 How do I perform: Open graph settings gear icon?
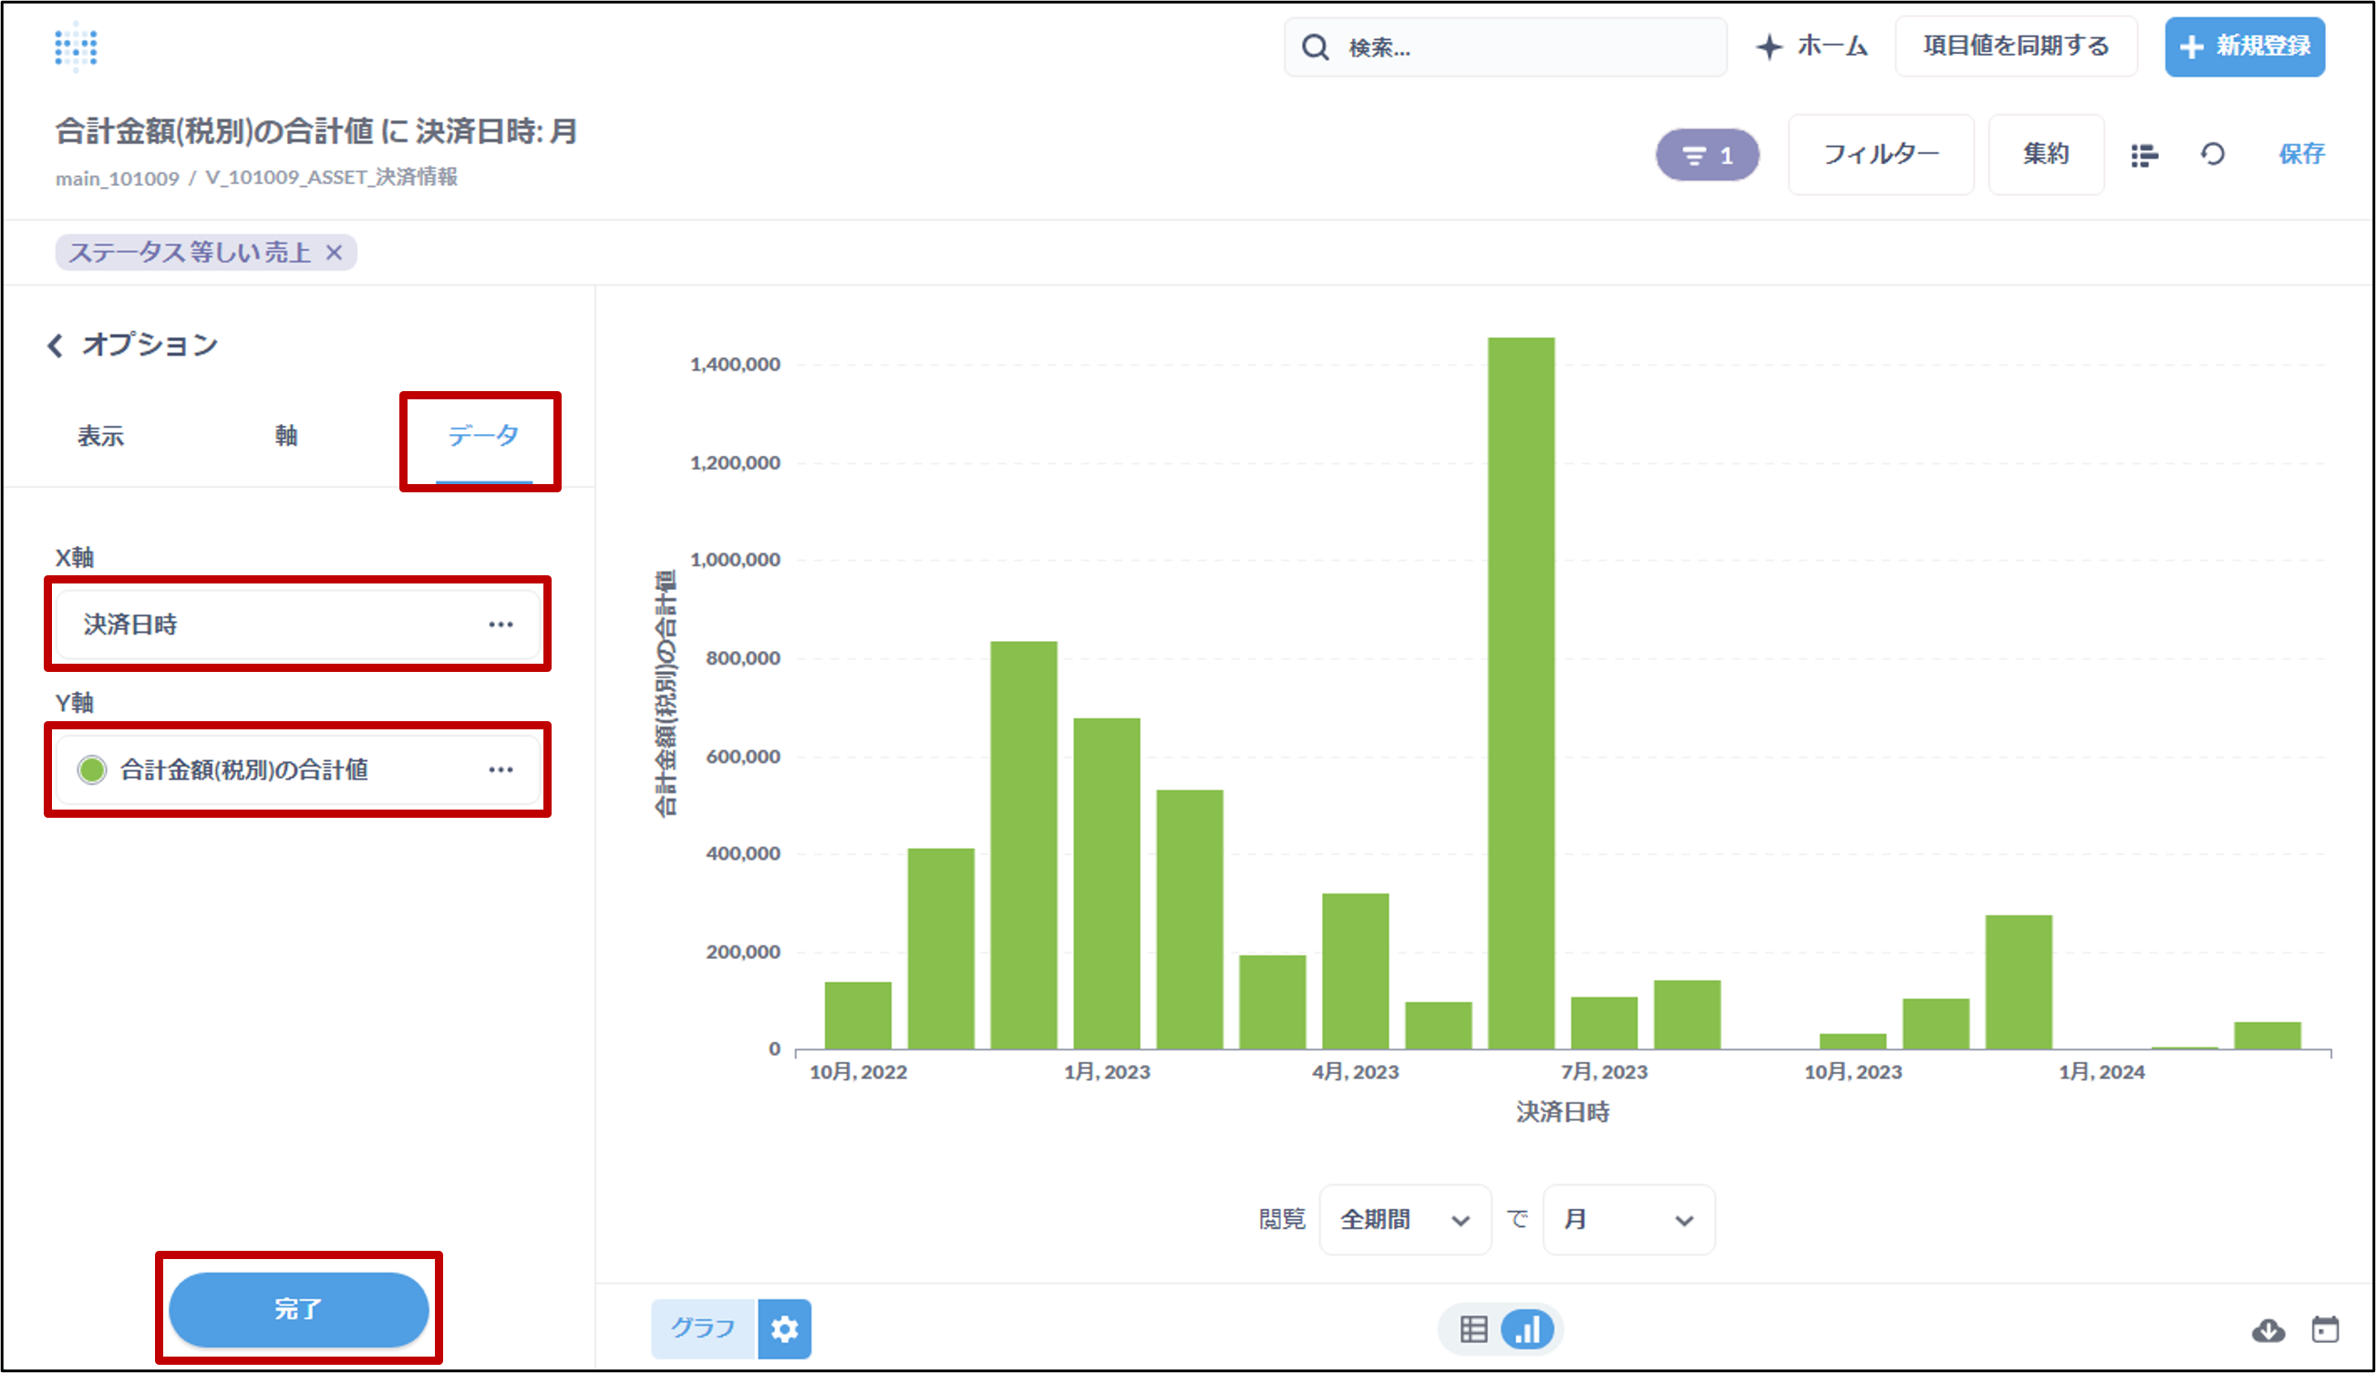[x=784, y=1328]
